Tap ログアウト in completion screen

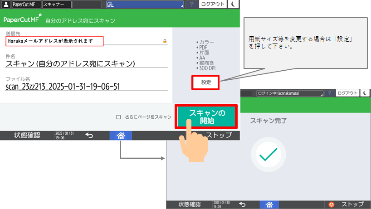click(347, 93)
